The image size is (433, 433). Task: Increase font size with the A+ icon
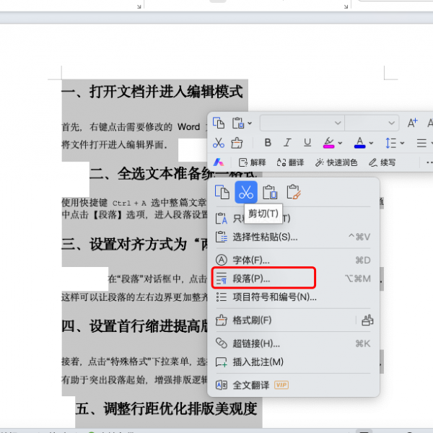point(413,123)
